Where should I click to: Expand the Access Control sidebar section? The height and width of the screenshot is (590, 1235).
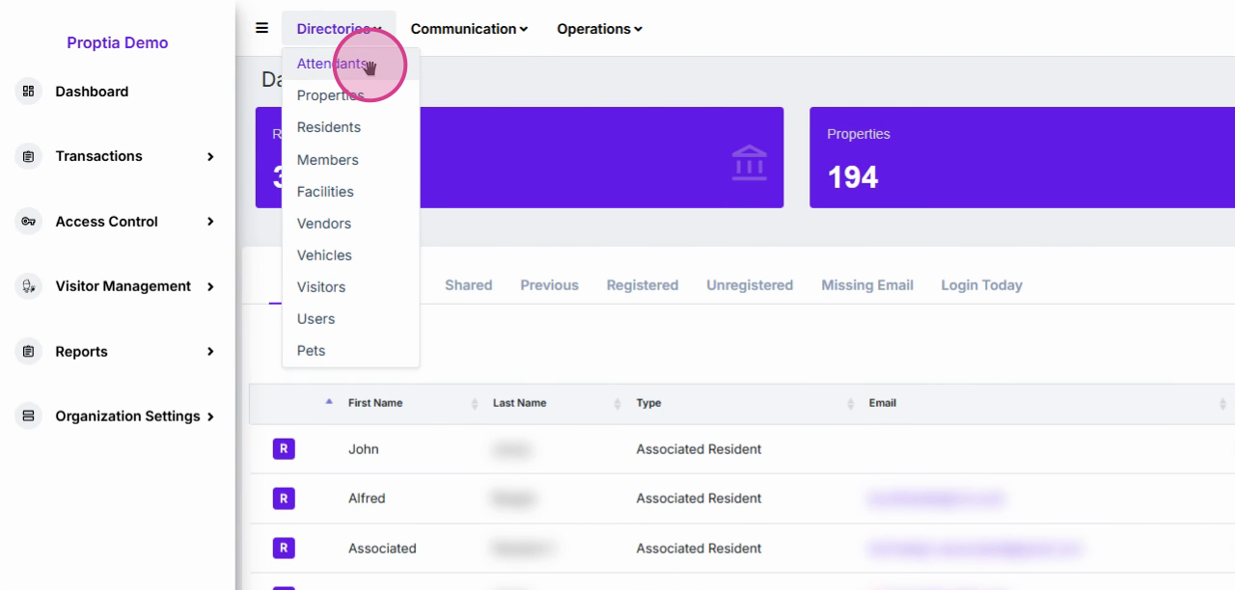tap(210, 222)
